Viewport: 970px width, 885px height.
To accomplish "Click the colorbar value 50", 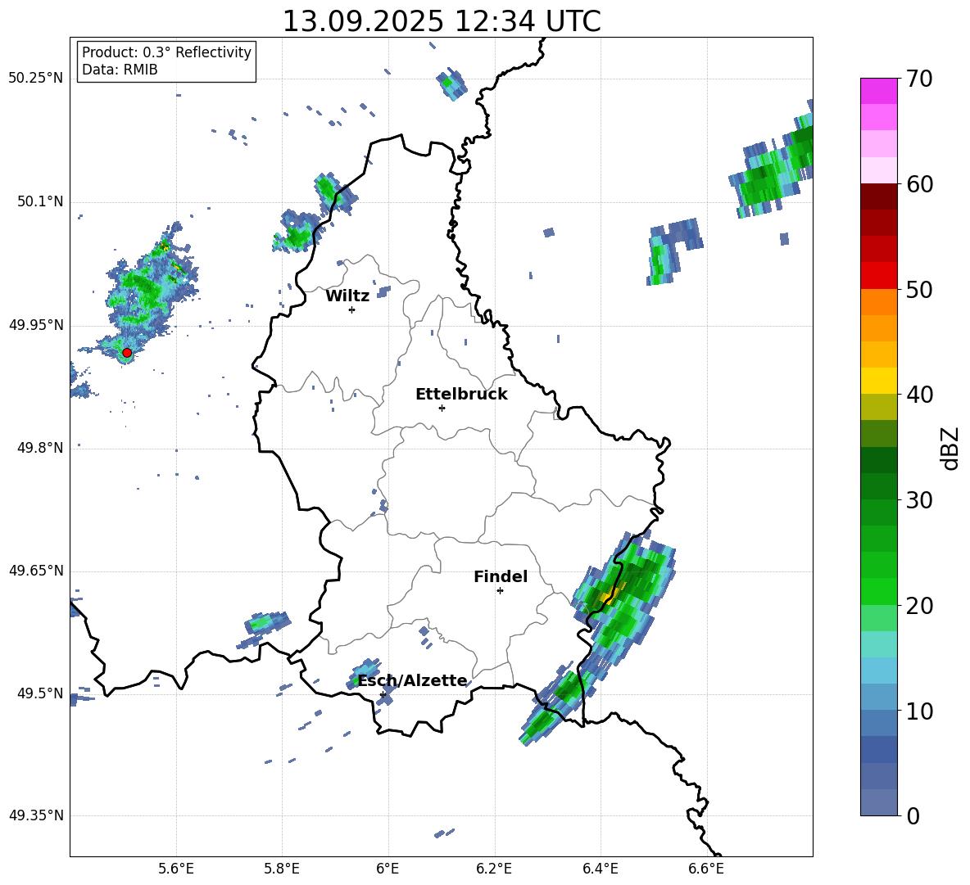I will (x=918, y=289).
